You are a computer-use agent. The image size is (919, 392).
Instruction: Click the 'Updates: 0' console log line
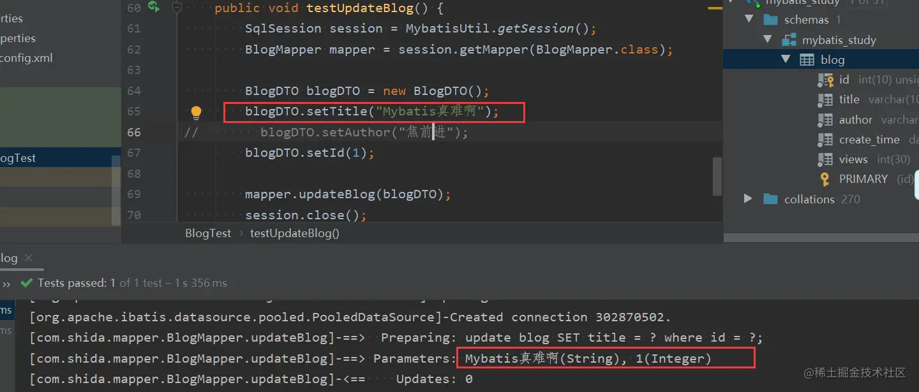251,379
